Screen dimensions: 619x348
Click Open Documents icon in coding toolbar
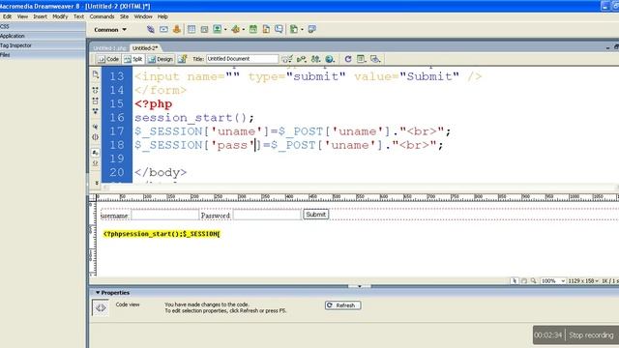[96, 74]
